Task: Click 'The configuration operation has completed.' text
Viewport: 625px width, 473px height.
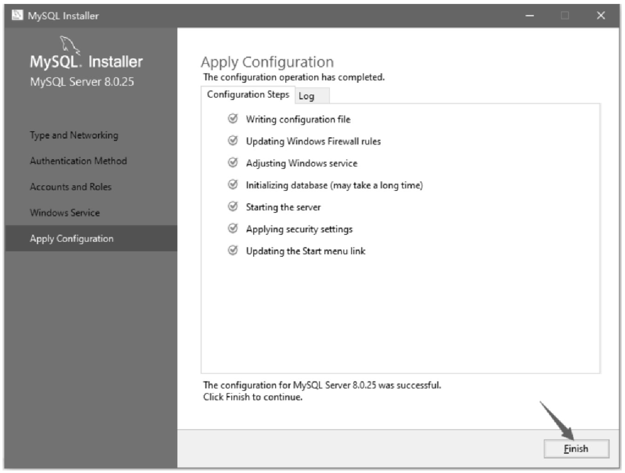Action: (x=293, y=77)
